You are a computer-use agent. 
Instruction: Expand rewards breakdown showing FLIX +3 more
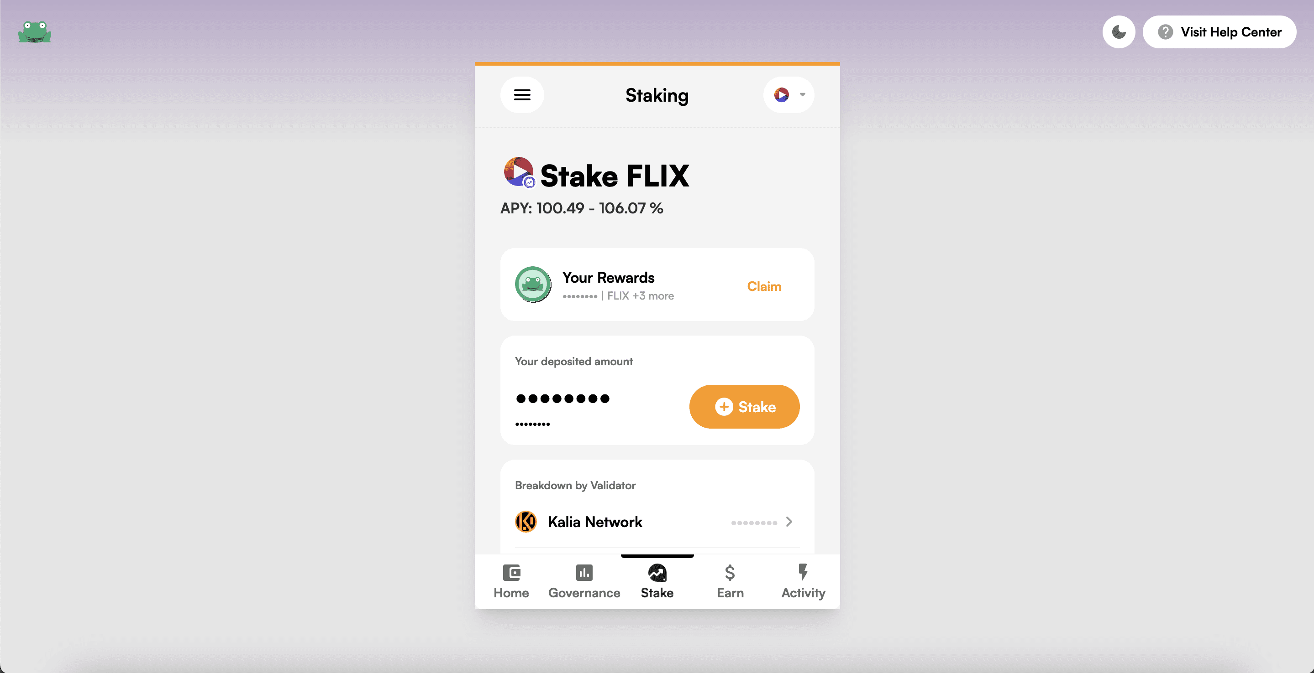point(640,295)
